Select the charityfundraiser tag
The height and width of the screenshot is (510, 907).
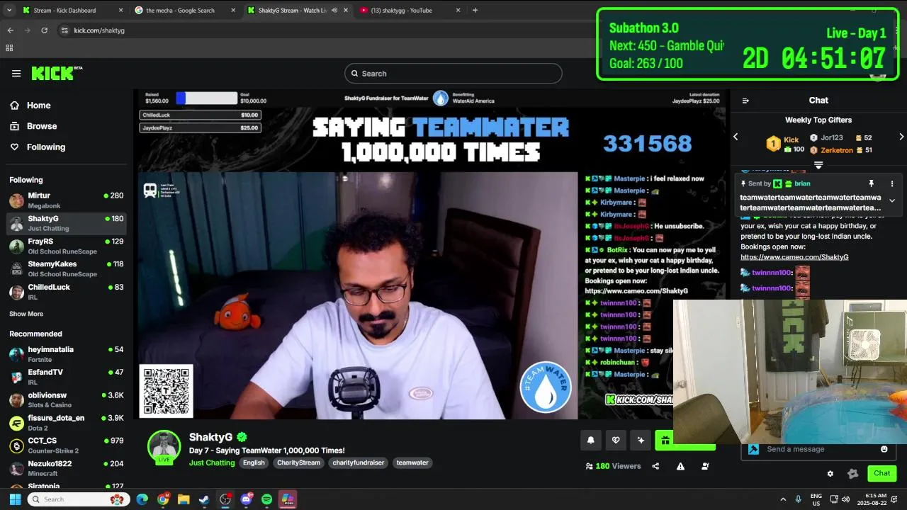(x=358, y=463)
